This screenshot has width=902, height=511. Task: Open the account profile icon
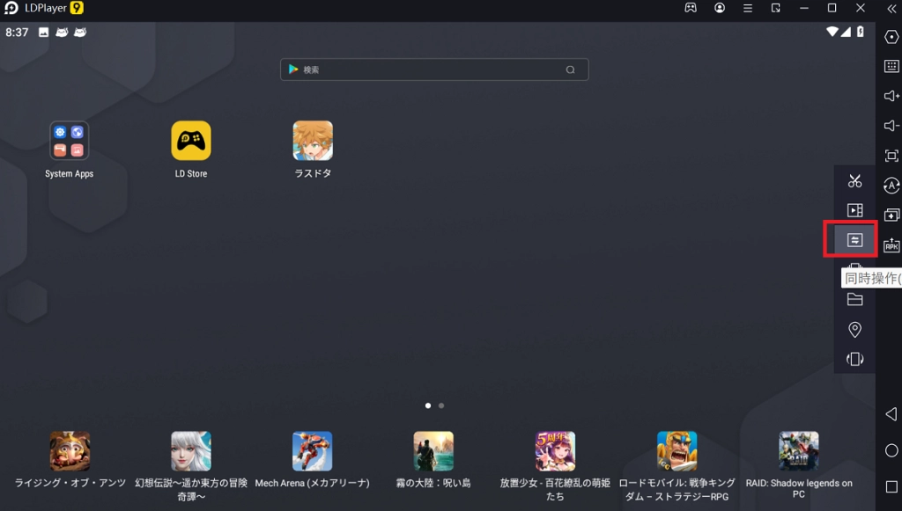[719, 8]
